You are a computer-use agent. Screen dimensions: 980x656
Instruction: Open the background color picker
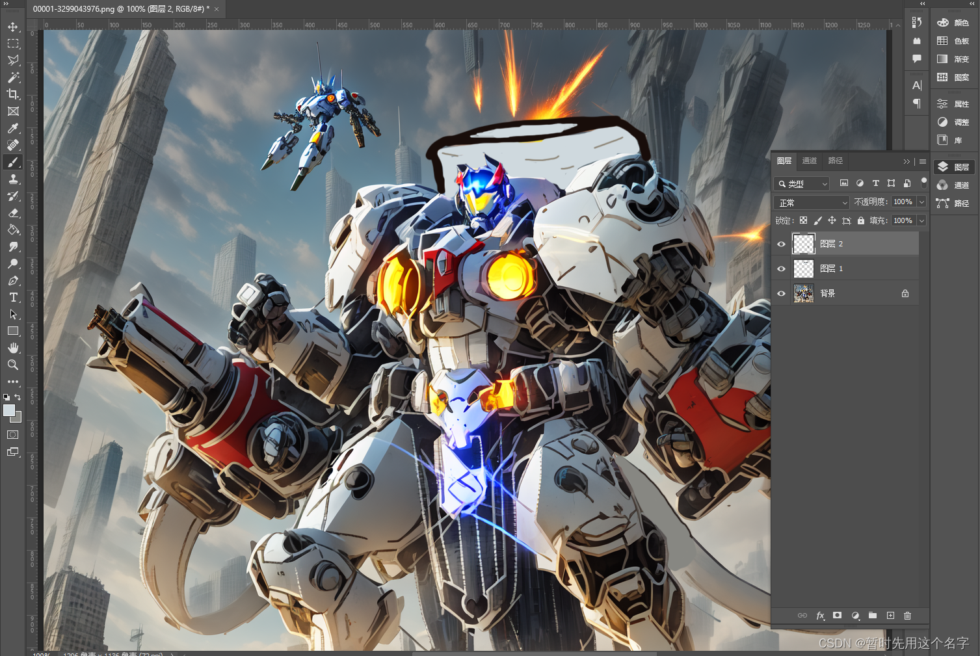coord(18,418)
